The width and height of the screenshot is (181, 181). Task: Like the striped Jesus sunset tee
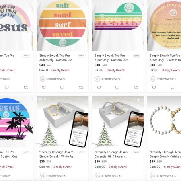[x=99, y=88]
